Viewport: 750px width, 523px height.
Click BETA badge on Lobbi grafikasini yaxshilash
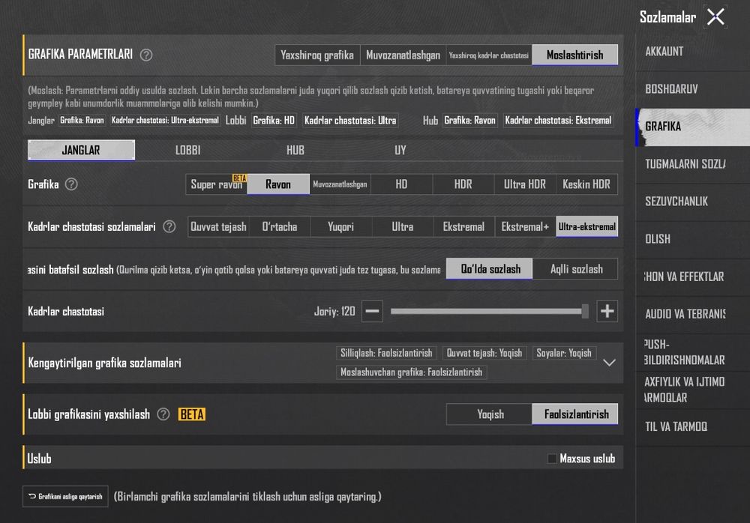(192, 414)
